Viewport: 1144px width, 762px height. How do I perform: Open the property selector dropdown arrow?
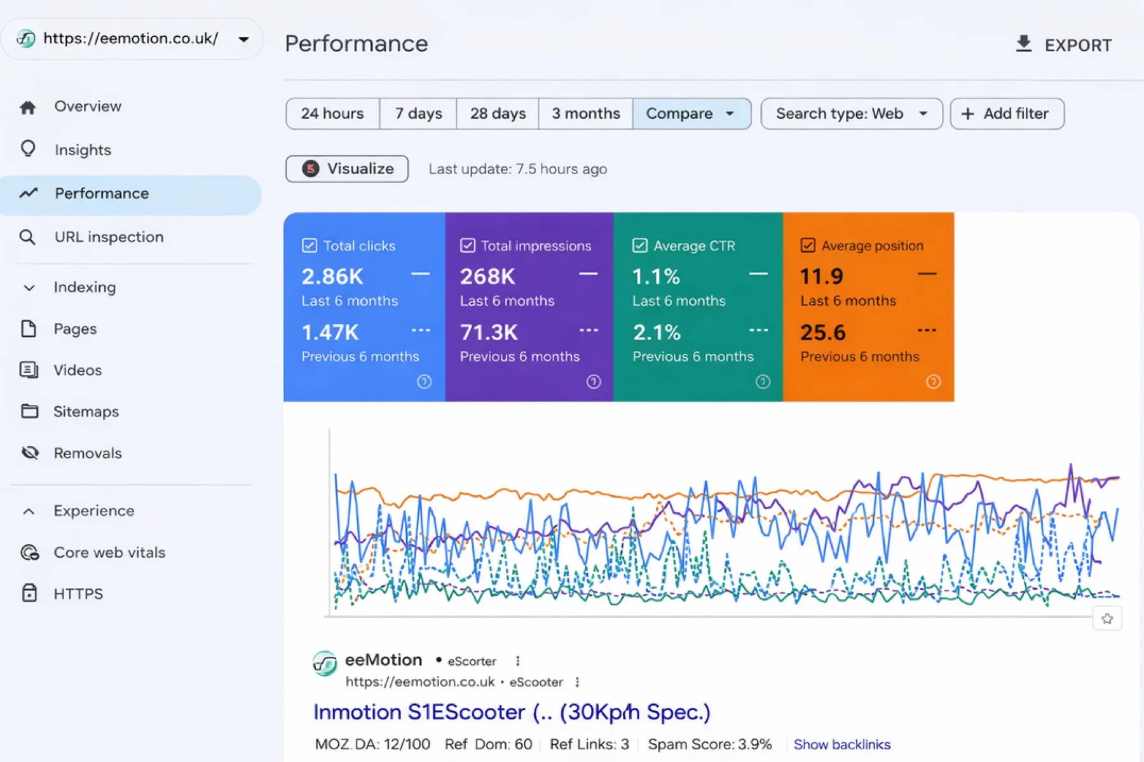click(x=243, y=39)
